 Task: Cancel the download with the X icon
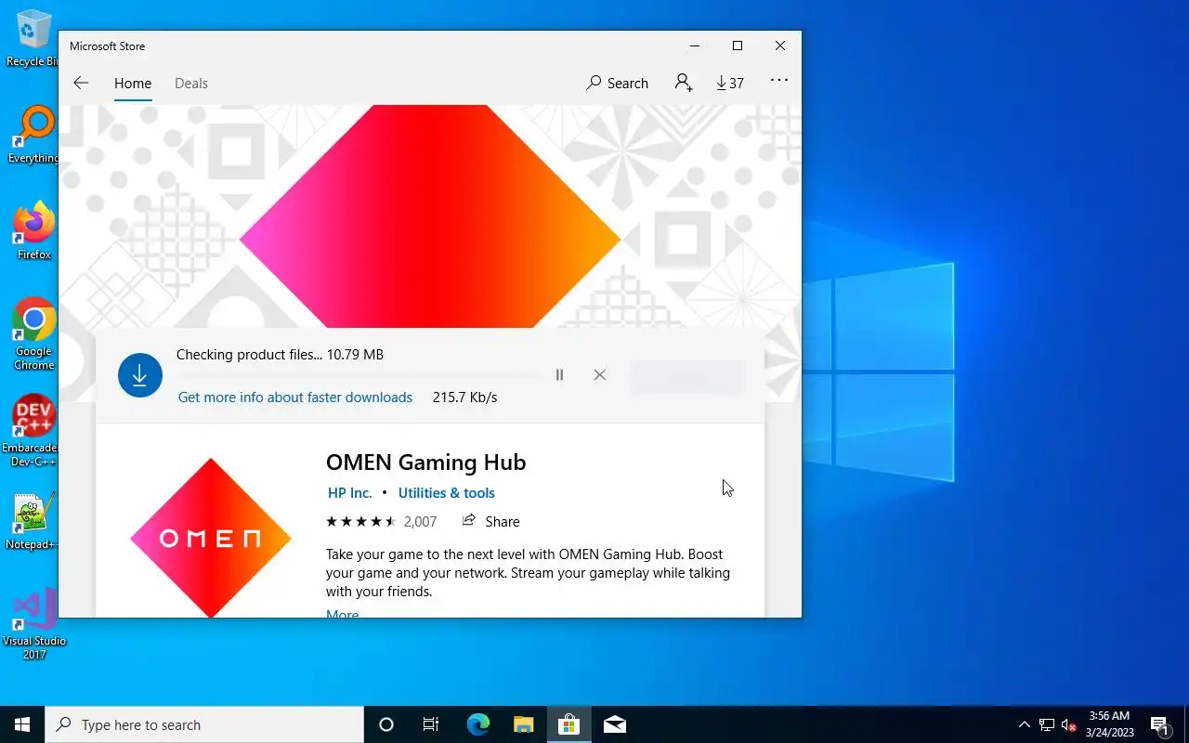pyautogui.click(x=599, y=375)
